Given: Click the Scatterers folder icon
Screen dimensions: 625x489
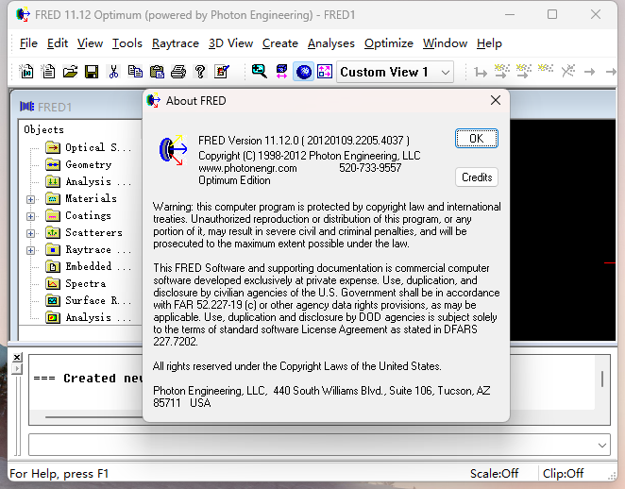Looking at the screenshot, I should (x=53, y=233).
